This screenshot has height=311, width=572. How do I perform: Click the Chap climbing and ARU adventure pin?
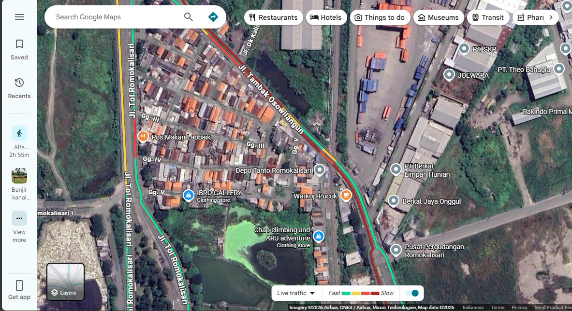click(x=319, y=236)
